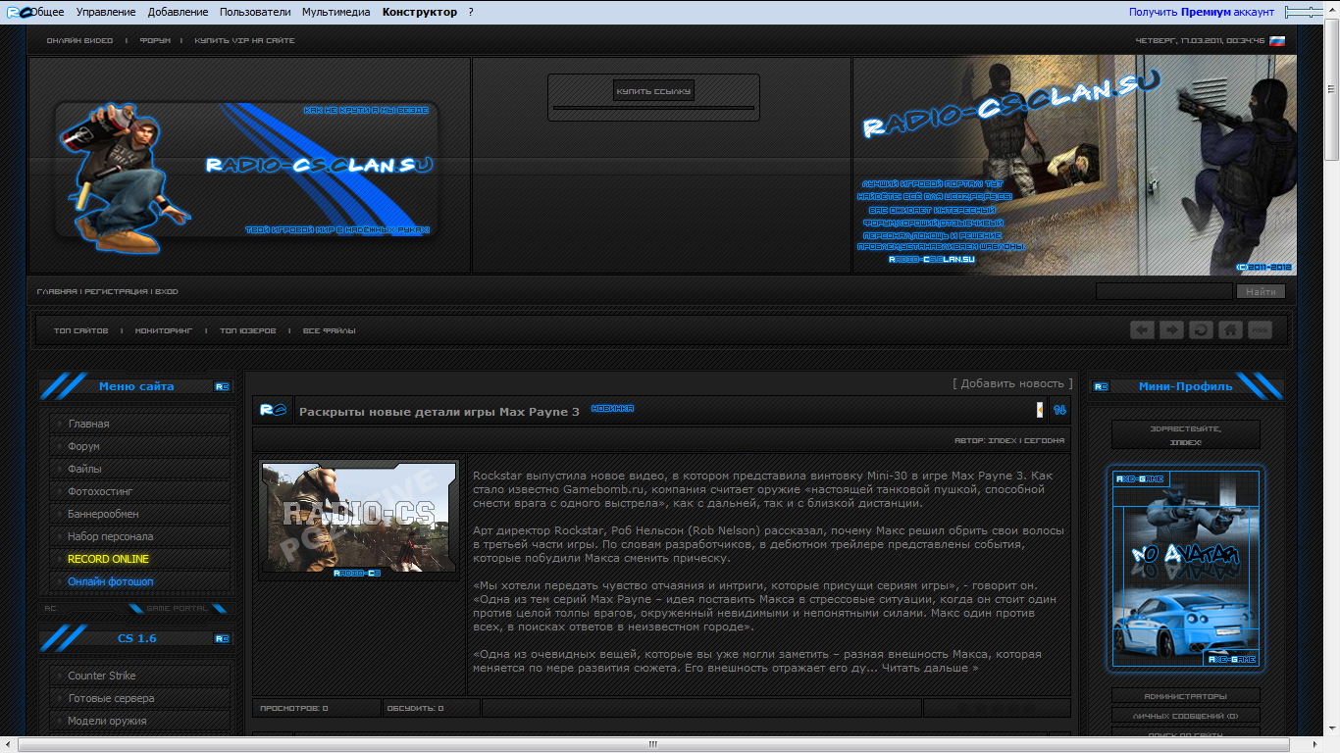Toggle the admin bar collapse slider icon
Screen dimensions: 1340x753
pyautogui.click(x=1303, y=12)
